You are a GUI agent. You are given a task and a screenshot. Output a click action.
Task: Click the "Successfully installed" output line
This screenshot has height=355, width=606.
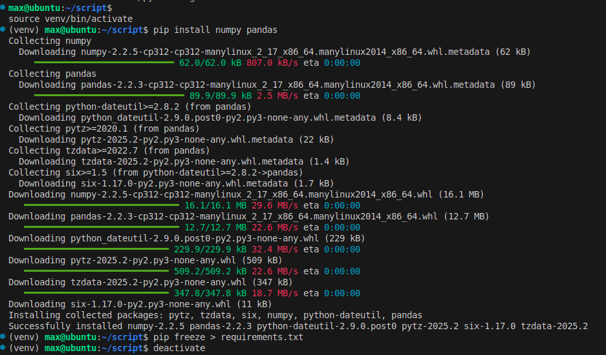(298, 326)
